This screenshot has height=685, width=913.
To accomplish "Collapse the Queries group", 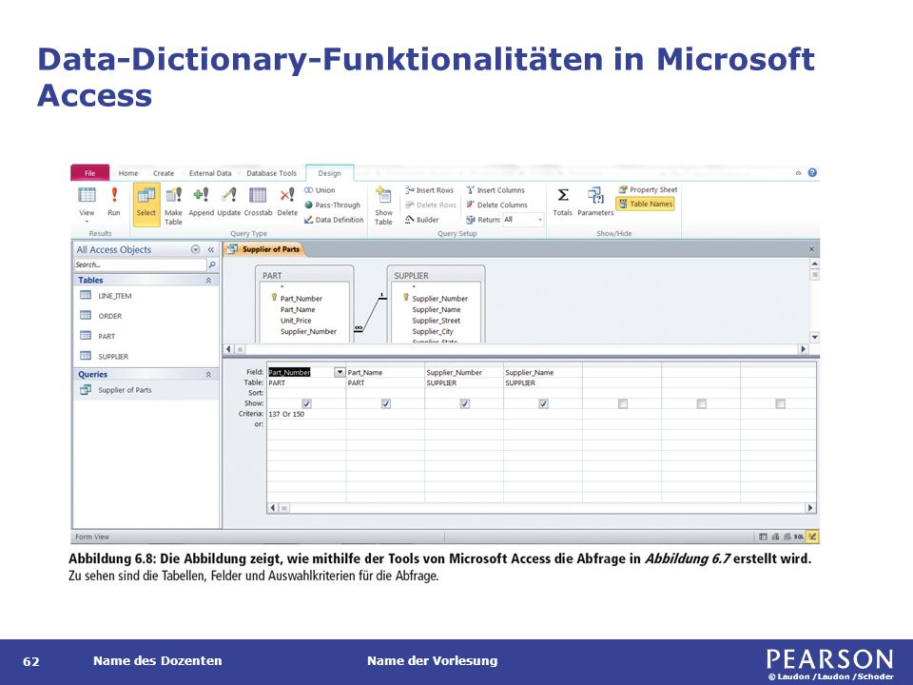I will pyautogui.click(x=208, y=375).
